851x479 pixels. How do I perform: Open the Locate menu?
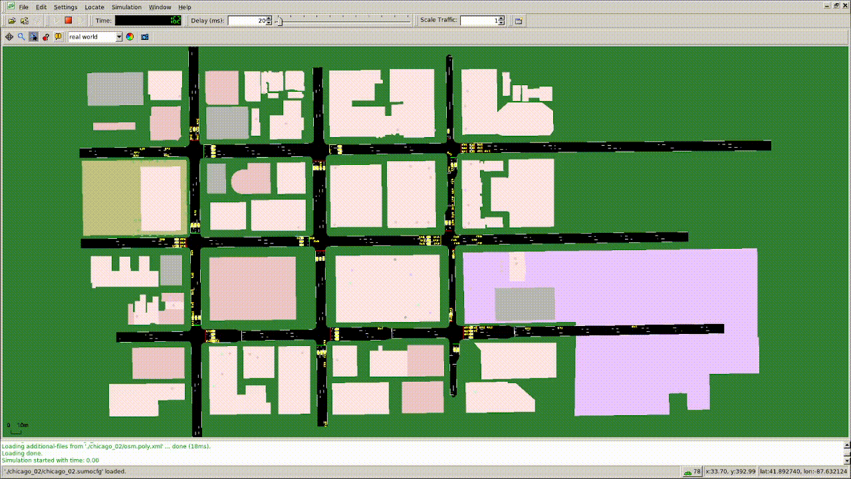(94, 7)
